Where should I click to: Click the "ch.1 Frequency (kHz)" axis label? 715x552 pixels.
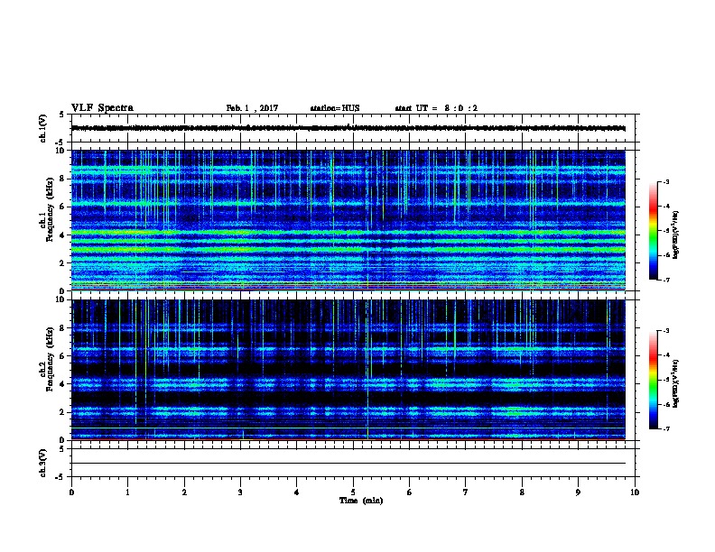tap(47, 210)
